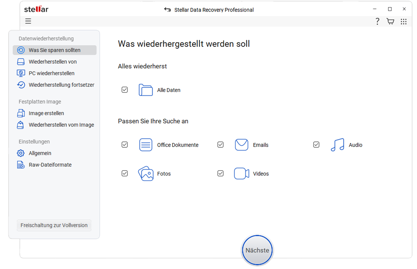Screen dimensions: 417x269
Task: Uncheck the 'Videos' checkbox
Action: 220,173
